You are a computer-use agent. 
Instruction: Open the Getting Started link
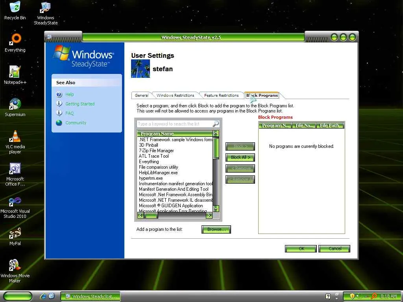click(x=80, y=104)
